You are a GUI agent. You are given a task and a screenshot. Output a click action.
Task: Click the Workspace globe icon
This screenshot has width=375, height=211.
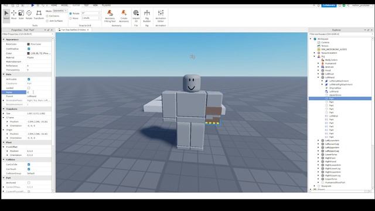[x=315, y=39]
